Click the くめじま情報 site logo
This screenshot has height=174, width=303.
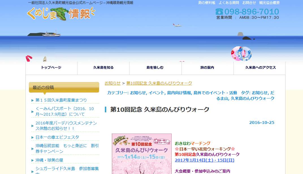61,13
